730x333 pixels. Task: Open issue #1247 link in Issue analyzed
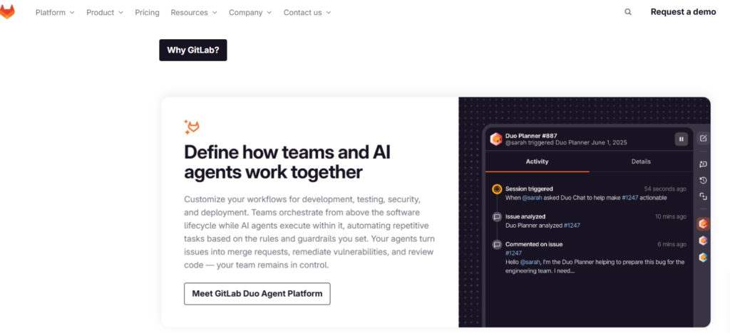572,226
